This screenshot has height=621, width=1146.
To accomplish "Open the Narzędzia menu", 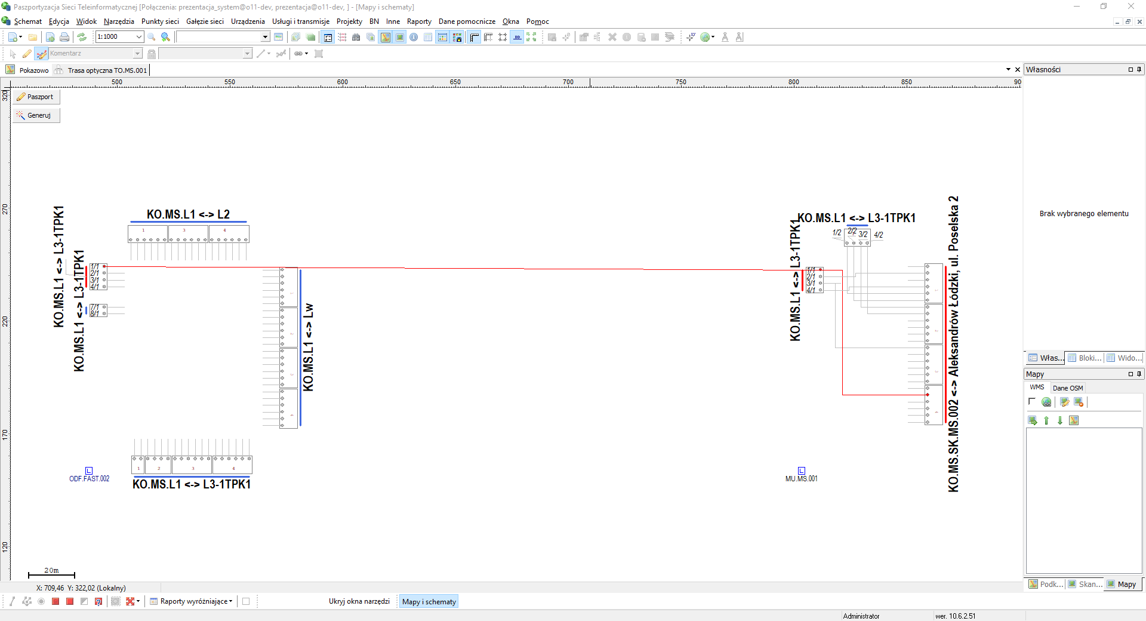I will (119, 21).
